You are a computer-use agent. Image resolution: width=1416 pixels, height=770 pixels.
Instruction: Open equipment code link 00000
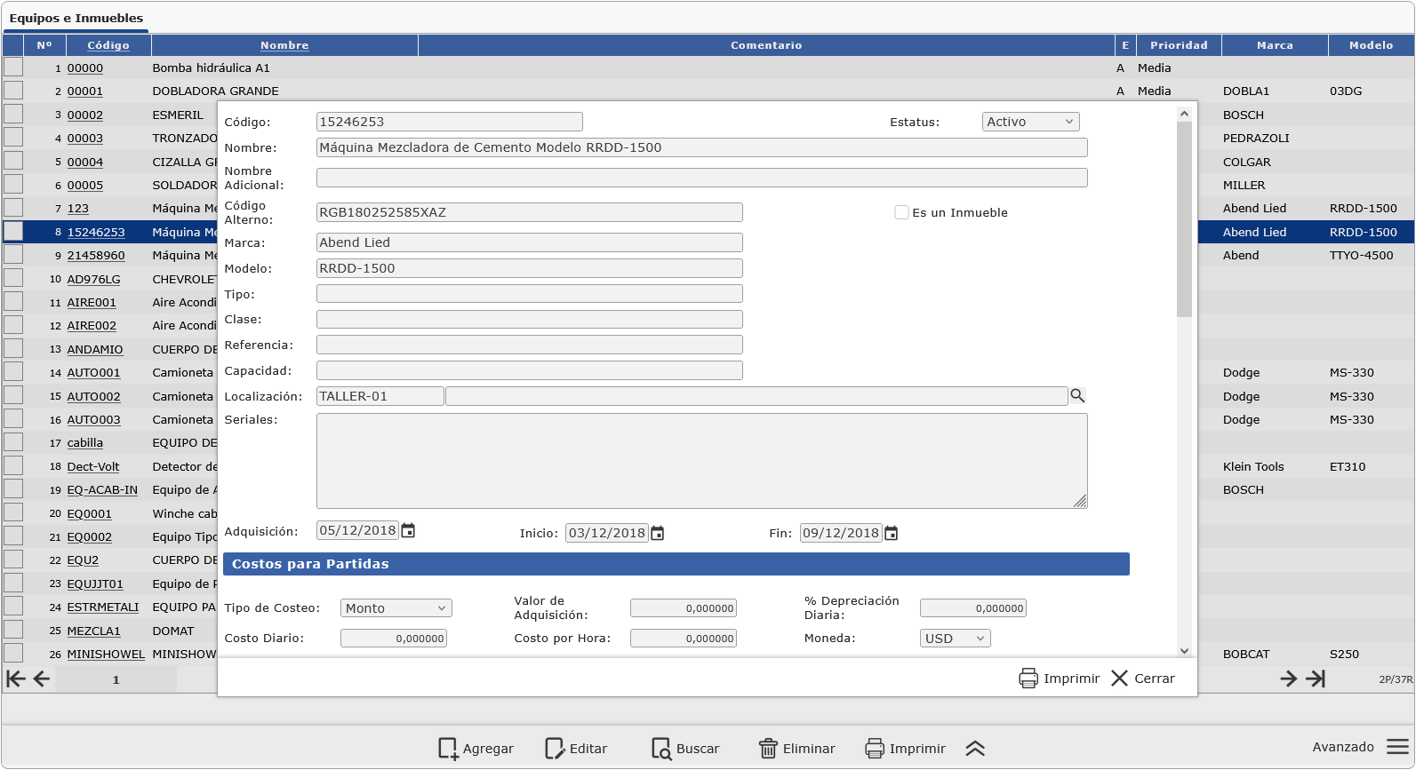[x=85, y=67]
